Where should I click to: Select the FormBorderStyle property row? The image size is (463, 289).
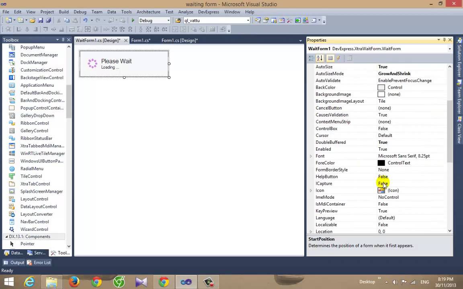tap(380, 170)
